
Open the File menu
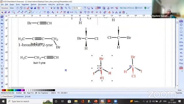pyautogui.click(x=2, y=5)
